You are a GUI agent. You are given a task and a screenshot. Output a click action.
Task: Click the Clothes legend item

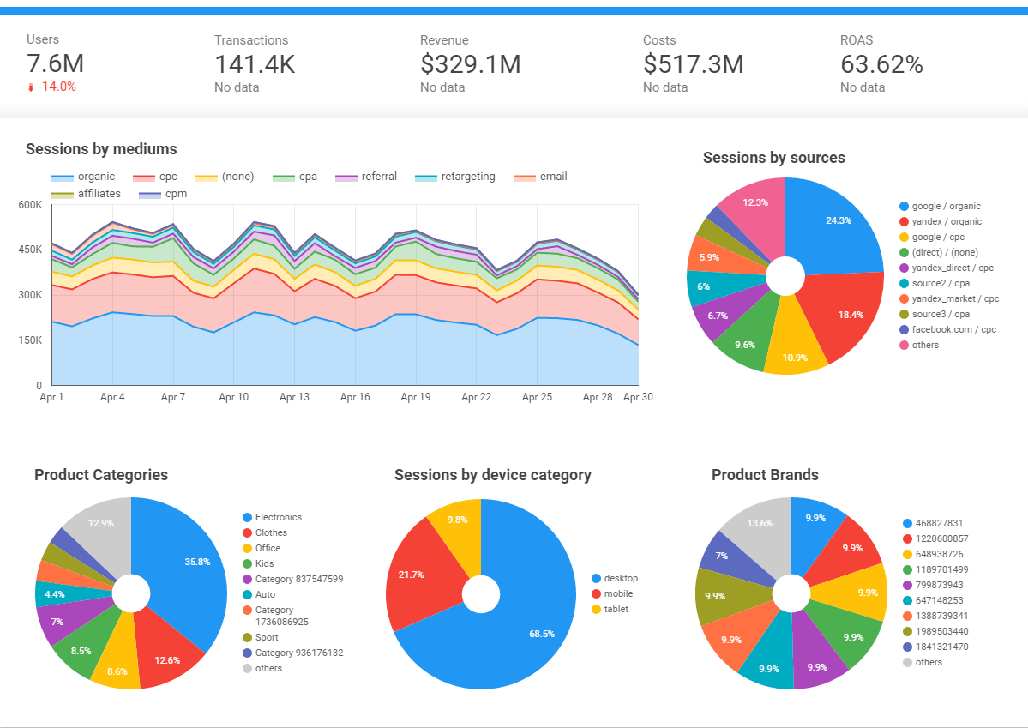(x=271, y=533)
